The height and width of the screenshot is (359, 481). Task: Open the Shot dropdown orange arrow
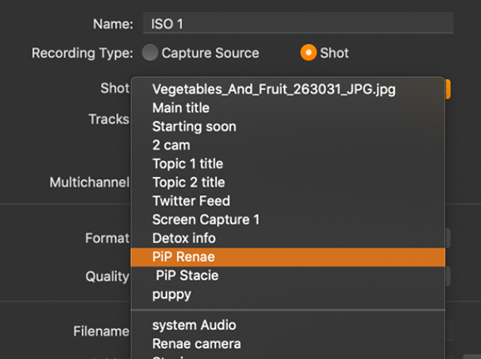(x=448, y=89)
